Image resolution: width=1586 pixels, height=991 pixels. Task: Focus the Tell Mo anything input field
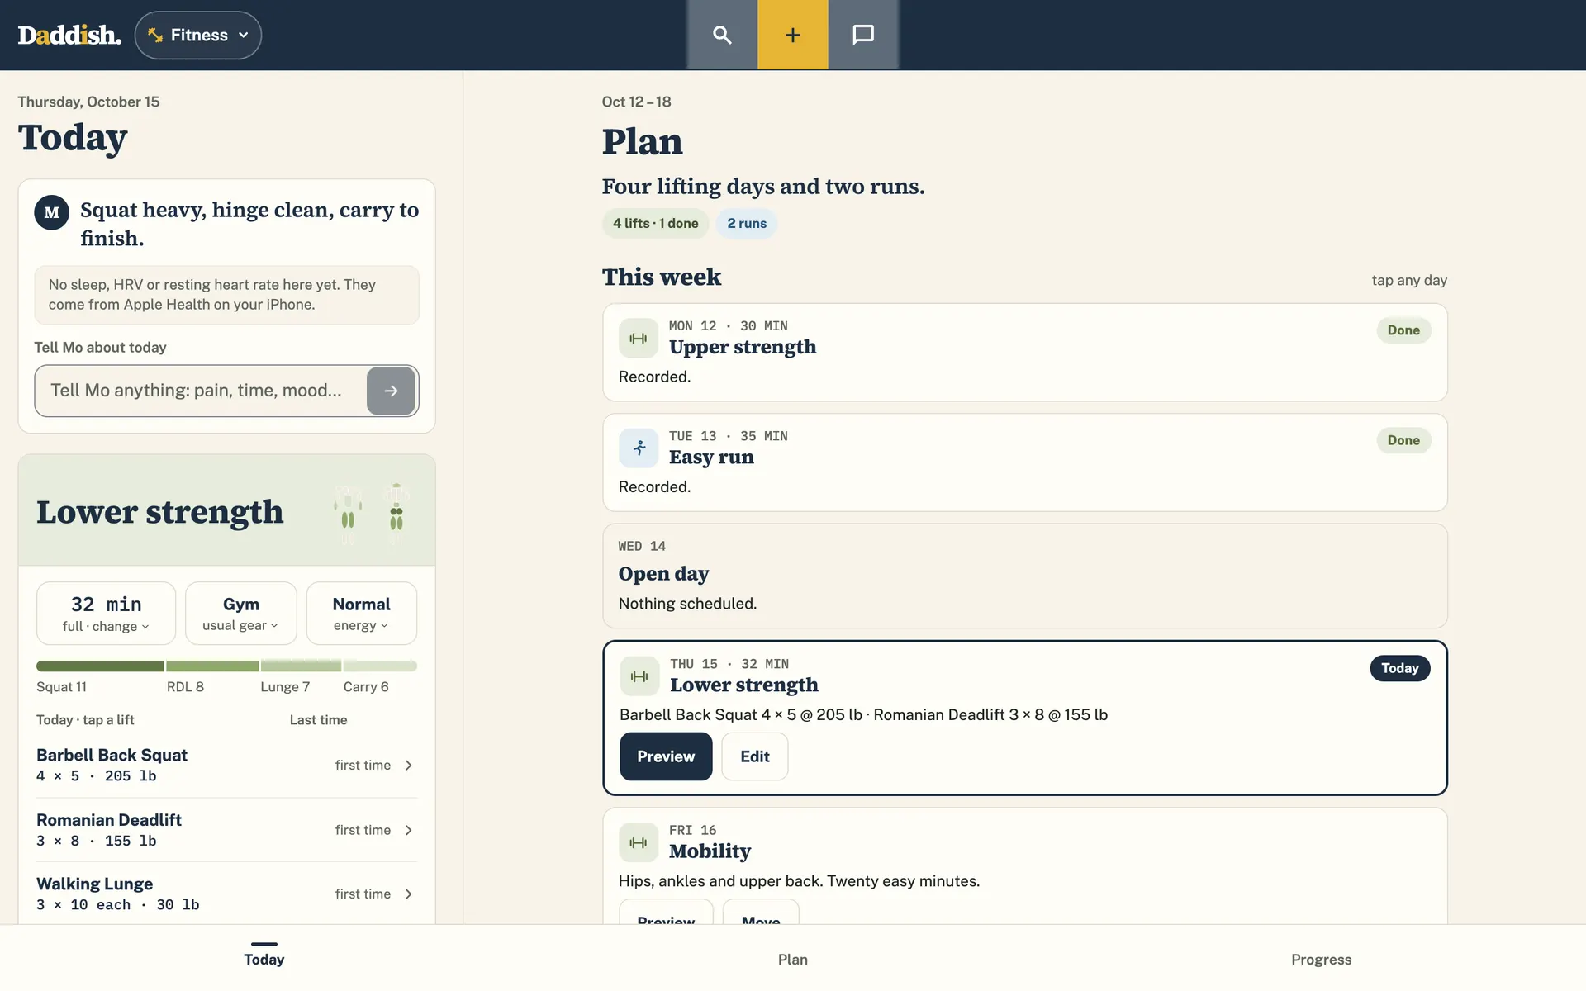click(x=201, y=391)
